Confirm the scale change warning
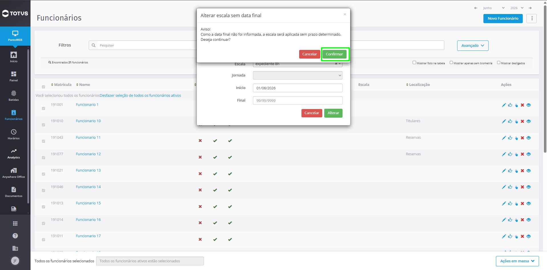The height and width of the screenshot is (270, 547). click(x=335, y=54)
